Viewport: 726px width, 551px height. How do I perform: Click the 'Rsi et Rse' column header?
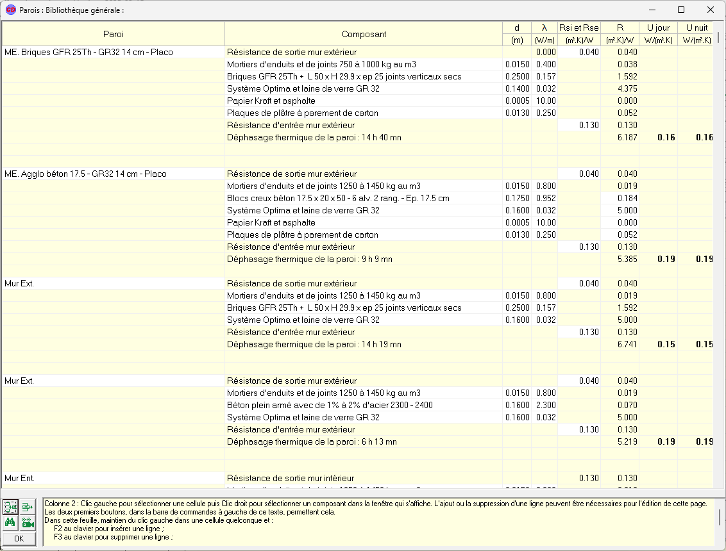(579, 28)
